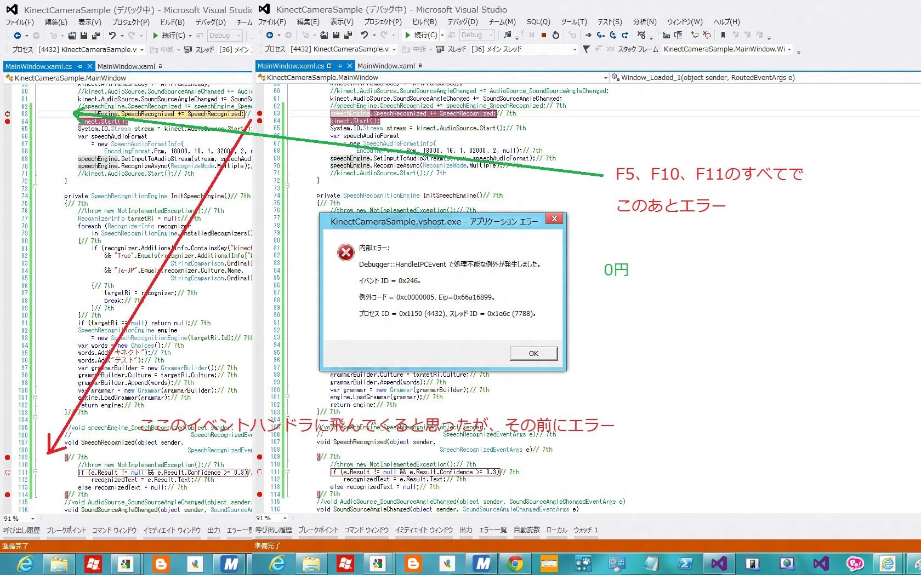Stop debugging with the red square icon
921x575 pixels.
[x=543, y=35]
